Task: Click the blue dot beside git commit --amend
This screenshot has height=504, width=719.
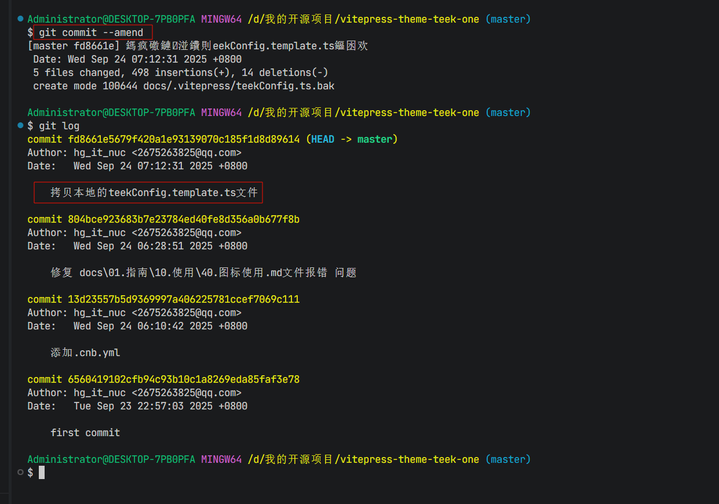Action: tap(21, 19)
